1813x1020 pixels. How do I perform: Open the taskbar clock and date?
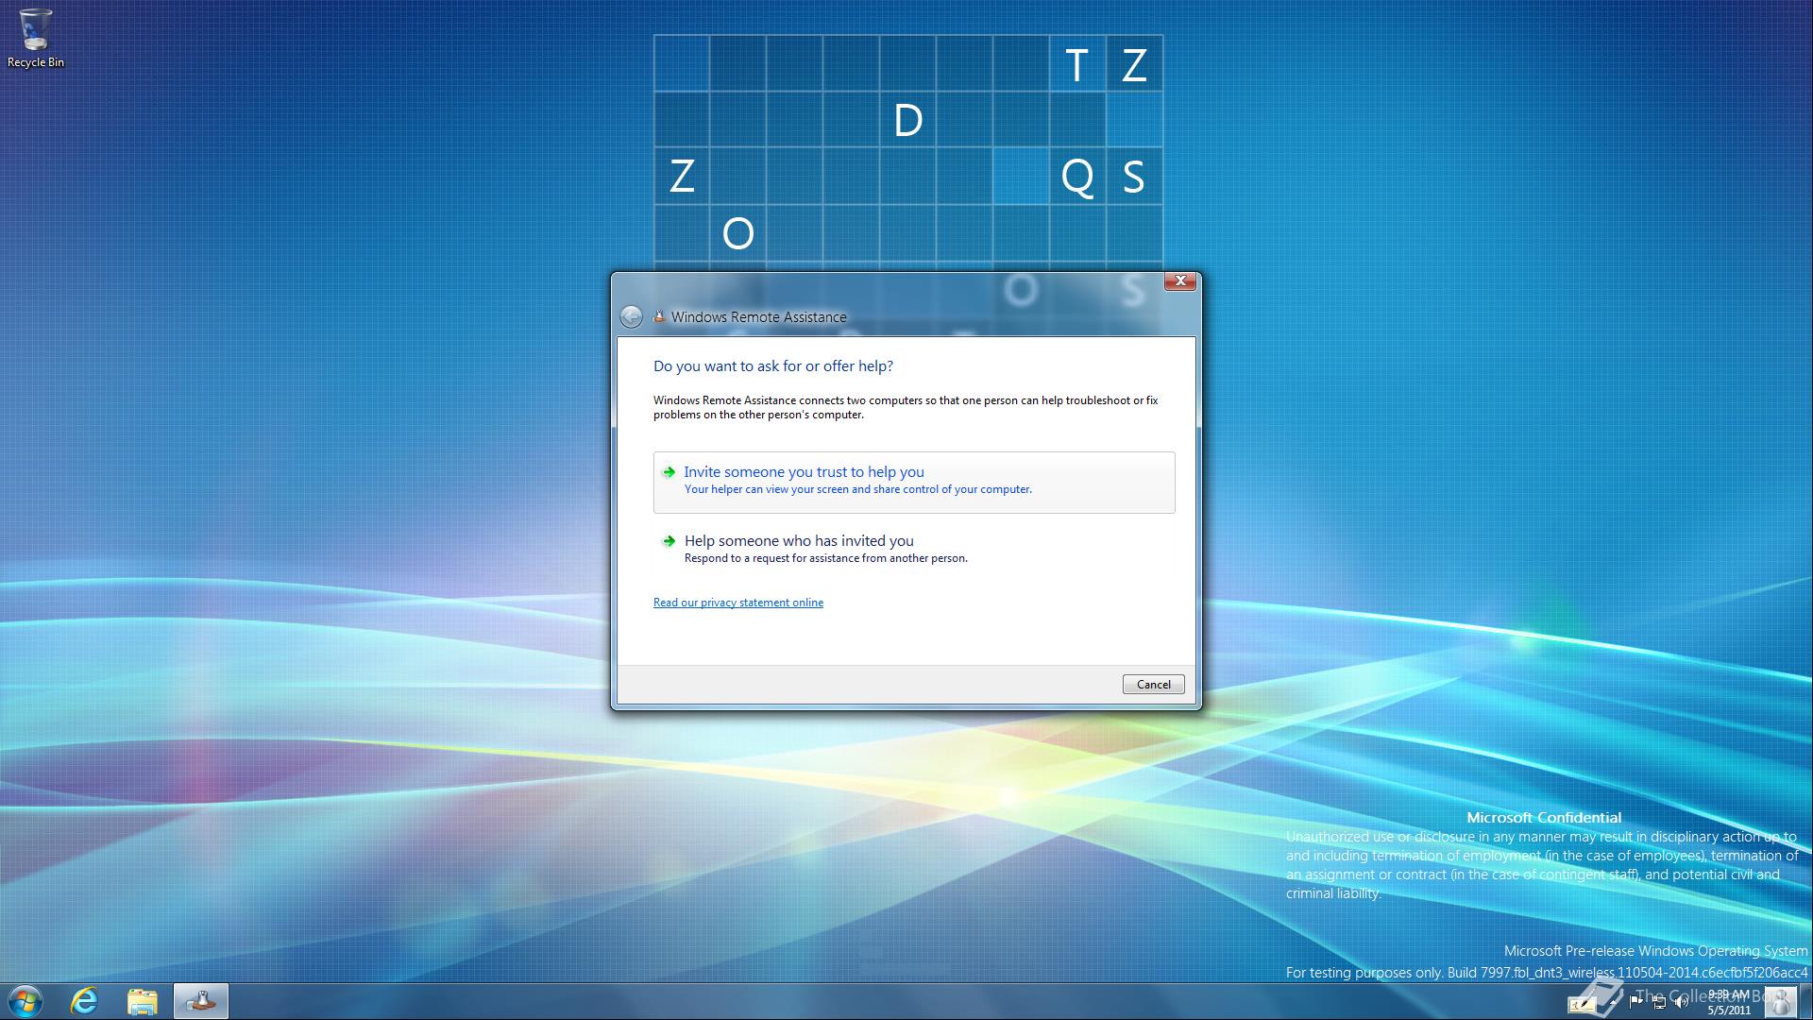(x=1729, y=1002)
